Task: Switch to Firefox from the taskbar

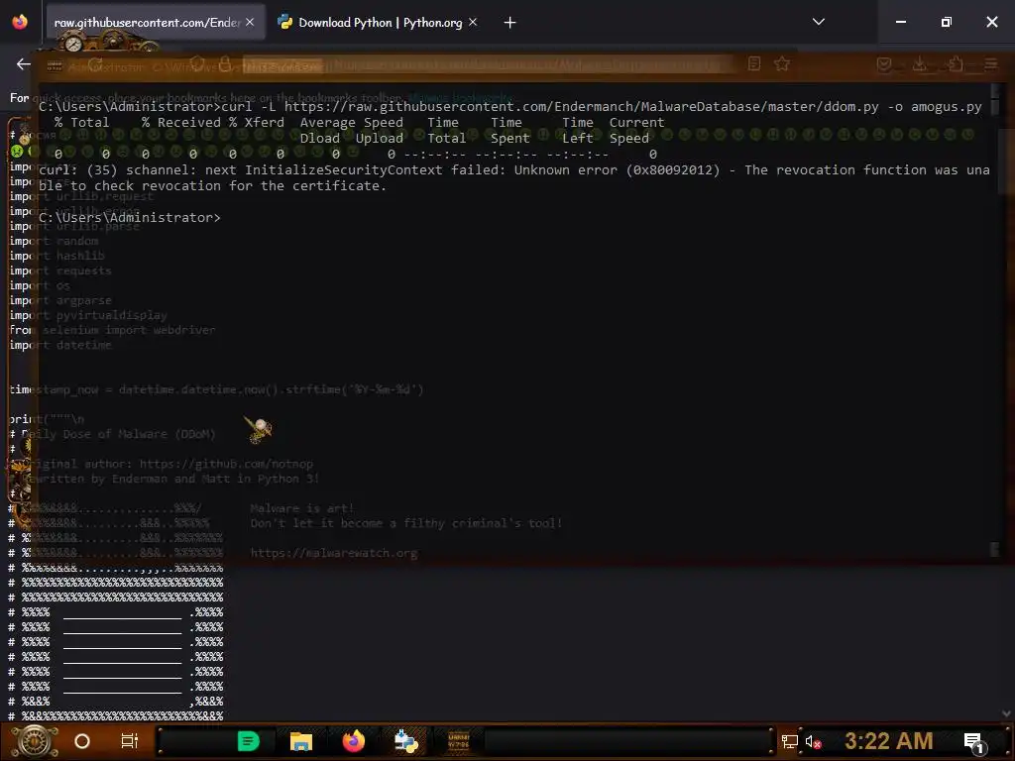Action: (x=354, y=741)
